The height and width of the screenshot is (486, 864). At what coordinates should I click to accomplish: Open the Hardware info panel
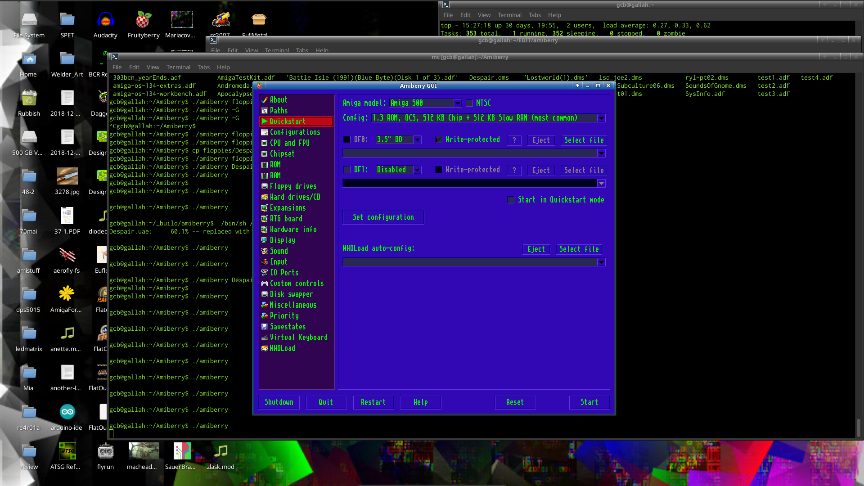[x=296, y=229]
